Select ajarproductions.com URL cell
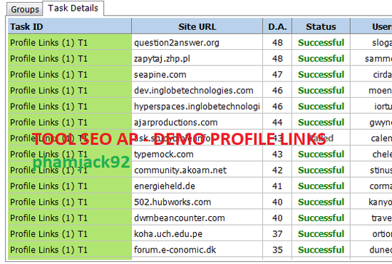This screenshot has height=264, width=392. click(x=197, y=122)
